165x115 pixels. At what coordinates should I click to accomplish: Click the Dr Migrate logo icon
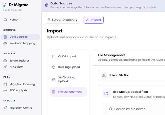5,5
